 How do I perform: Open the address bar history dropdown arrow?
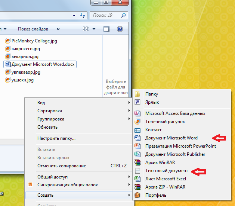pos(74,15)
